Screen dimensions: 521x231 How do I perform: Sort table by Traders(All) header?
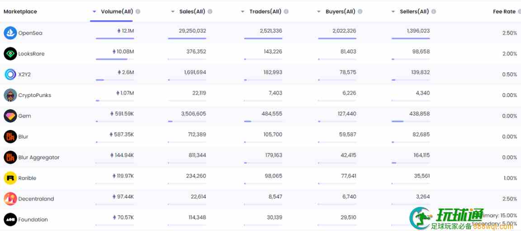[x=265, y=12]
